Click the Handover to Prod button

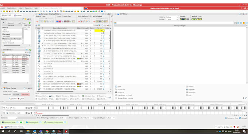coord(123,95)
